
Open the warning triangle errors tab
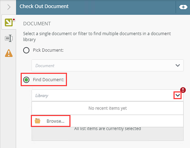click(x=9, y=53)
